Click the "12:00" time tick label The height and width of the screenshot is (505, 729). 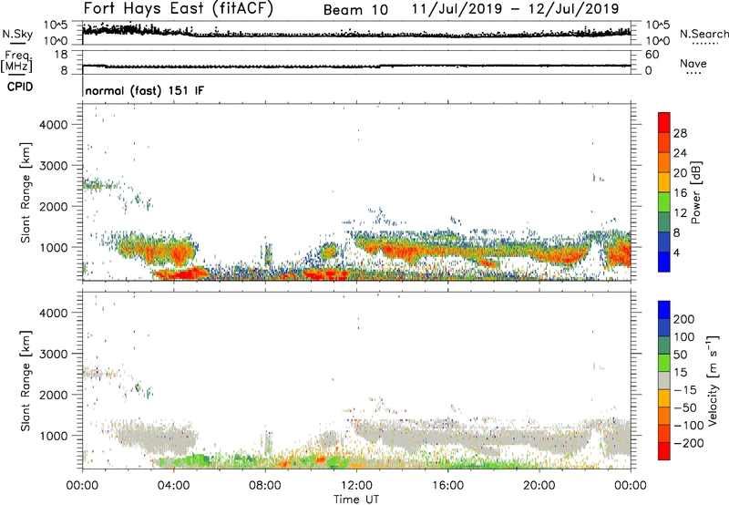pyautogui.click(x=356, y=486)
